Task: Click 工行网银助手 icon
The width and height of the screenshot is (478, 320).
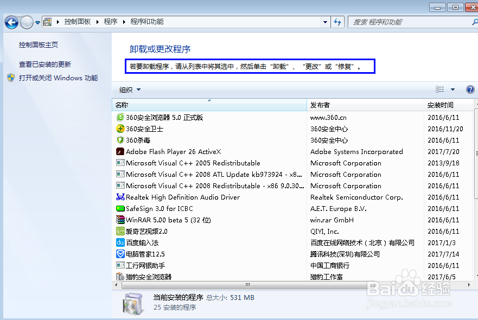Action: coord(120,265)
